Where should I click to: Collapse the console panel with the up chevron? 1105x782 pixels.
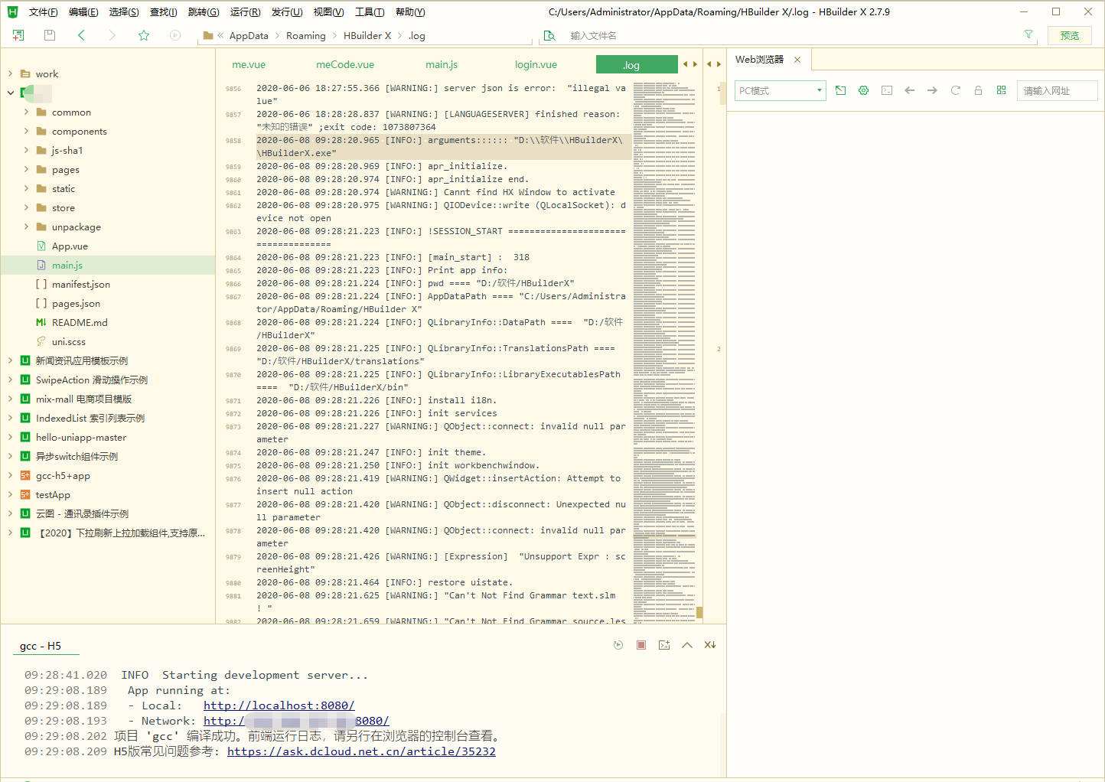click(x=687, y=645)
